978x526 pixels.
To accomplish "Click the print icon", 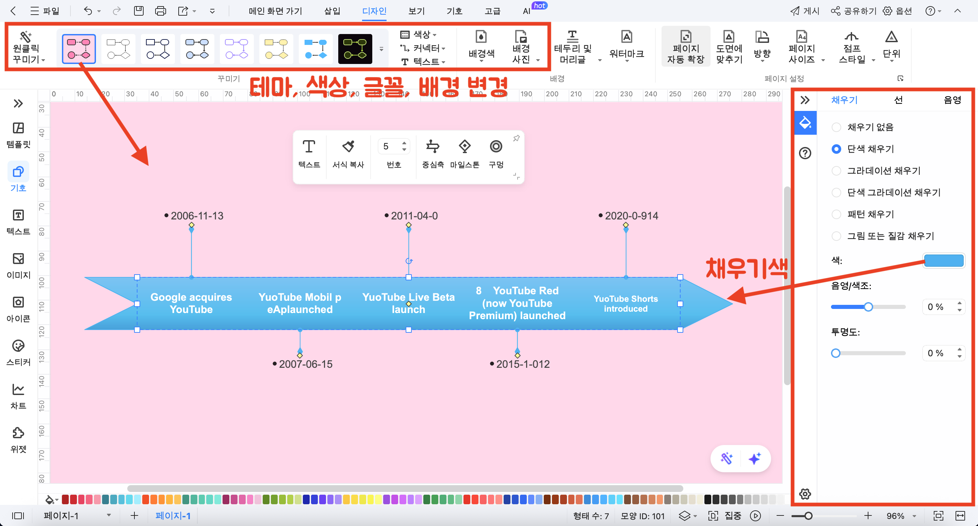I will (x=161, y=11).
